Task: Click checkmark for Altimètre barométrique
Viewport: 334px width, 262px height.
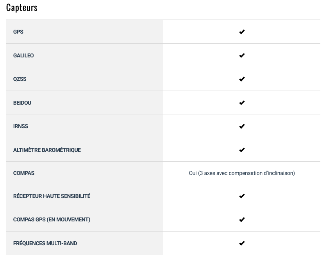Action: (242, 150)
